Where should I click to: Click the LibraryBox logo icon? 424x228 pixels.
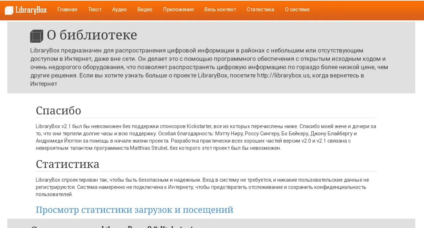(9, 10)
